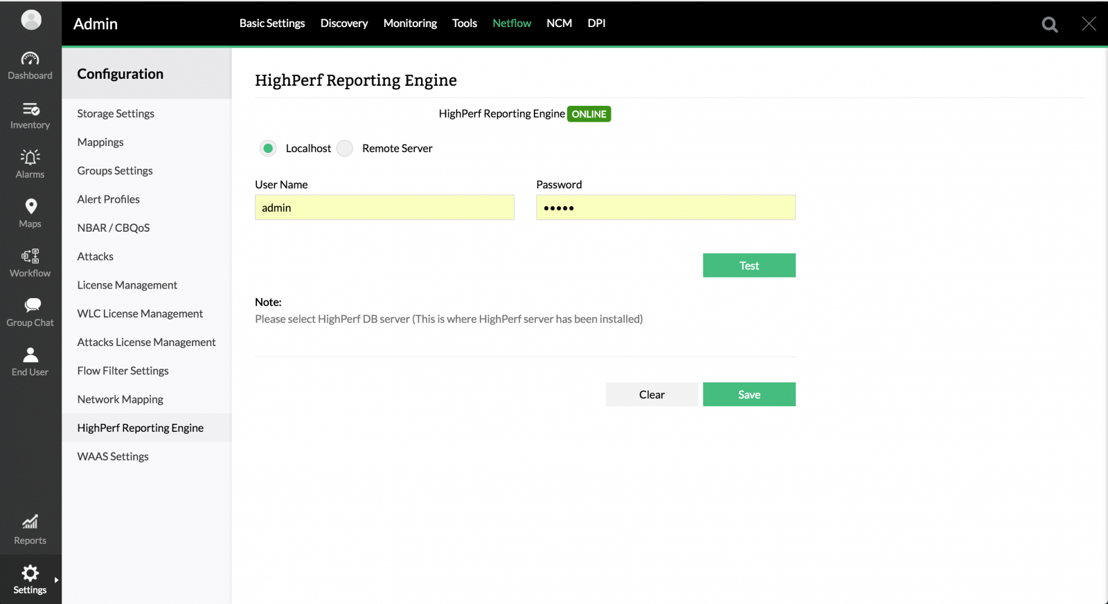
Task: Open the Monitoring tab
Action: point(410,24)
